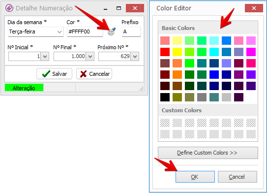Select the pure red basic color swatch
Viewport: 267px width, 193px height.
(165, 52)
